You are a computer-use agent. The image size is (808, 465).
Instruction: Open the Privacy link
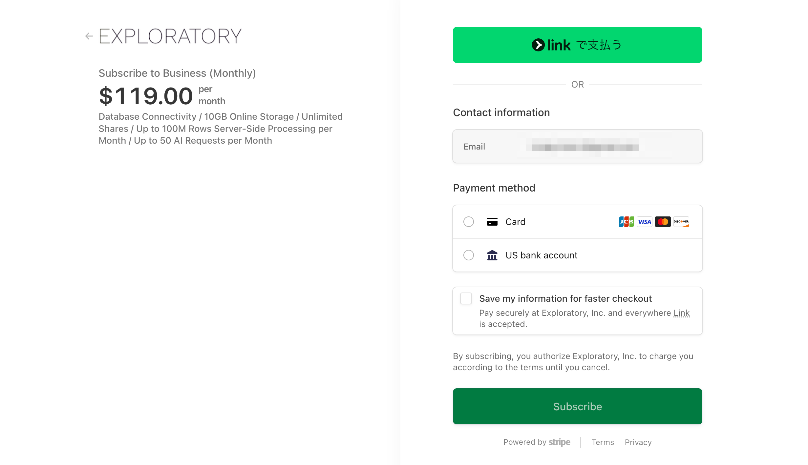(638, 442)
